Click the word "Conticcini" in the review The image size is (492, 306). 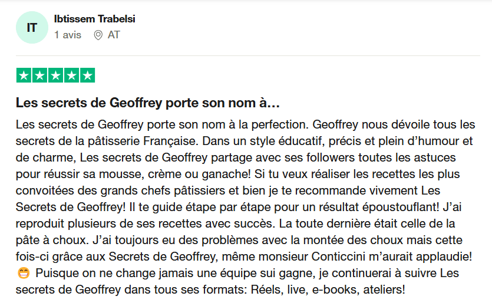338,256
